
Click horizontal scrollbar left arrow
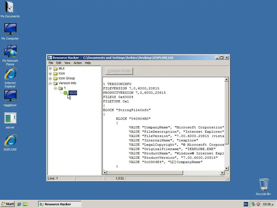[x=105, y=173]
